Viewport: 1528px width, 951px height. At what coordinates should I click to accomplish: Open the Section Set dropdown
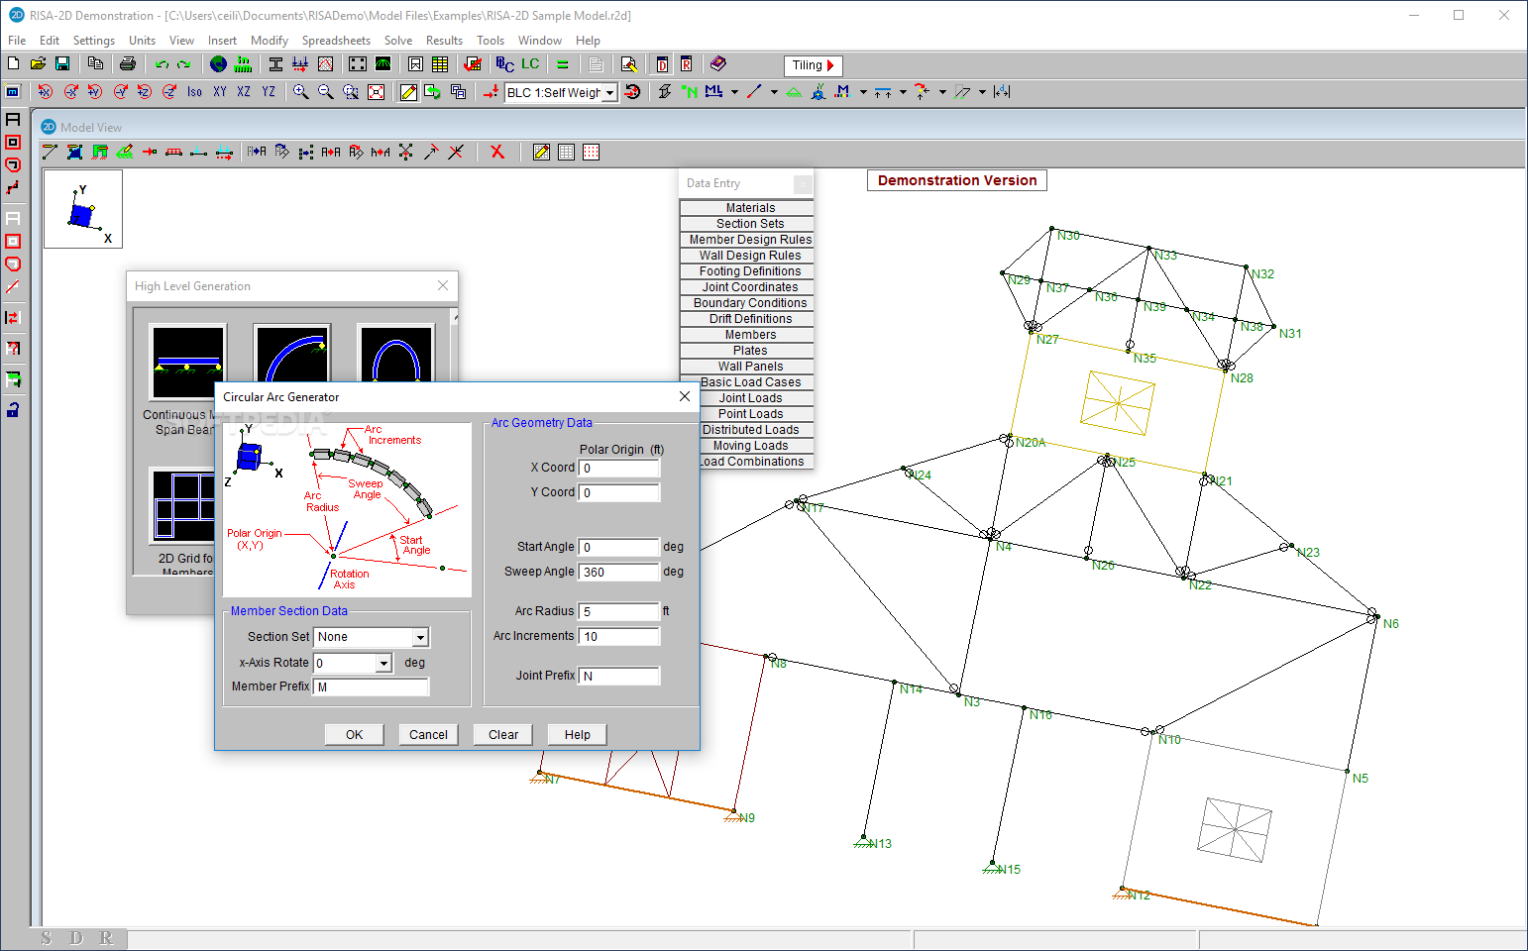[x=420, y=637]
